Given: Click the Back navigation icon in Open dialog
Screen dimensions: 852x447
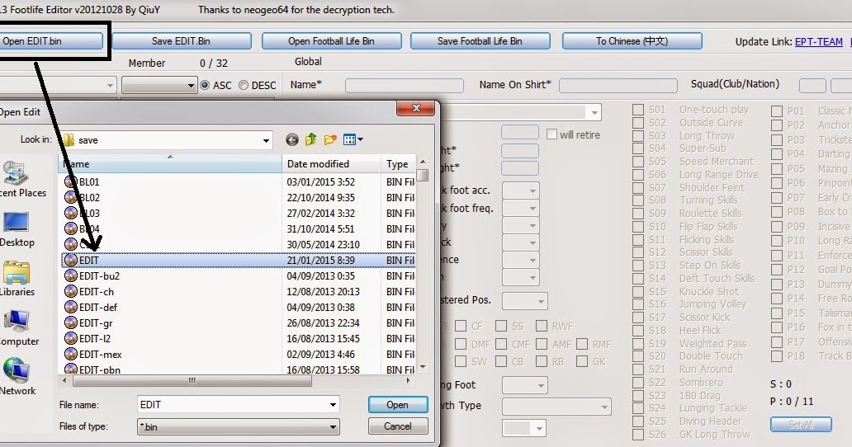Looking at the screenshot, I should point(291,140).
